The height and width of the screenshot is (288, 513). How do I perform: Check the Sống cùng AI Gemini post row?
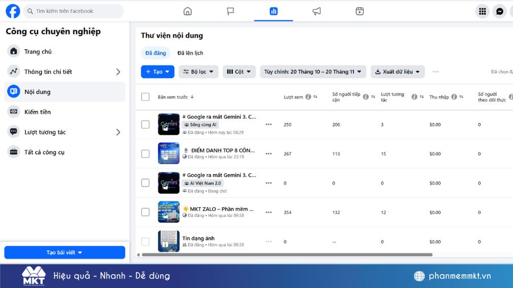[x=145, y=125]
